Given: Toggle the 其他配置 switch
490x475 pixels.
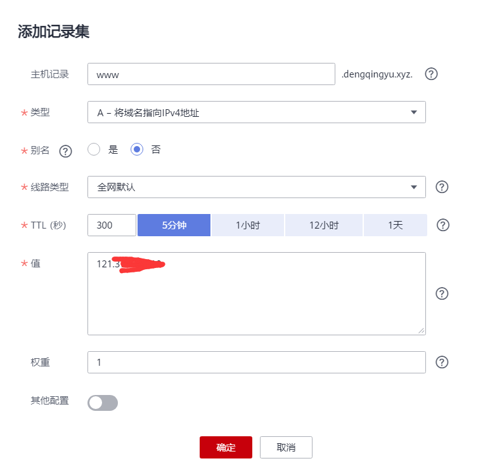Looking at the screenshot, I should tap(103, 403).
